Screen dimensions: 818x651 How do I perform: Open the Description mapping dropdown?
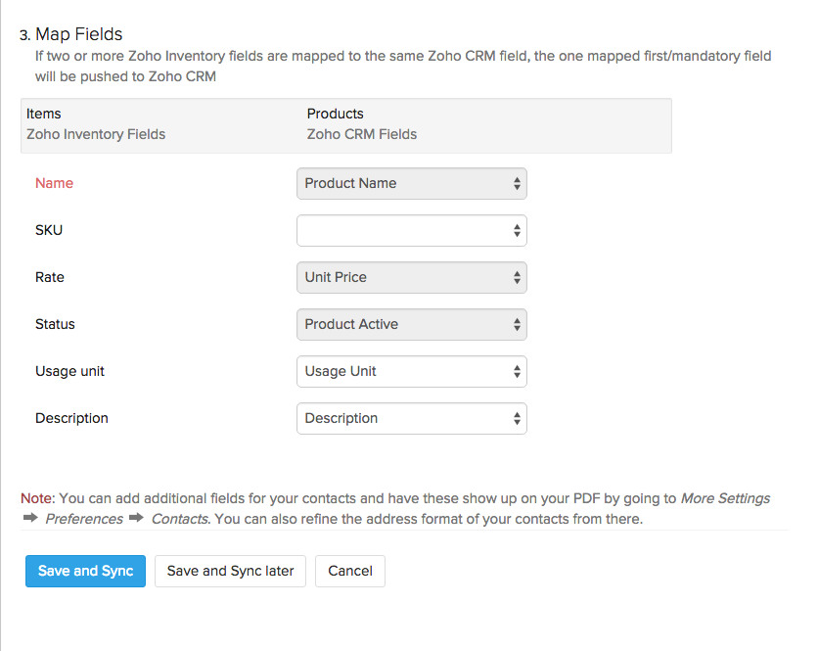[x=411, y=418]
